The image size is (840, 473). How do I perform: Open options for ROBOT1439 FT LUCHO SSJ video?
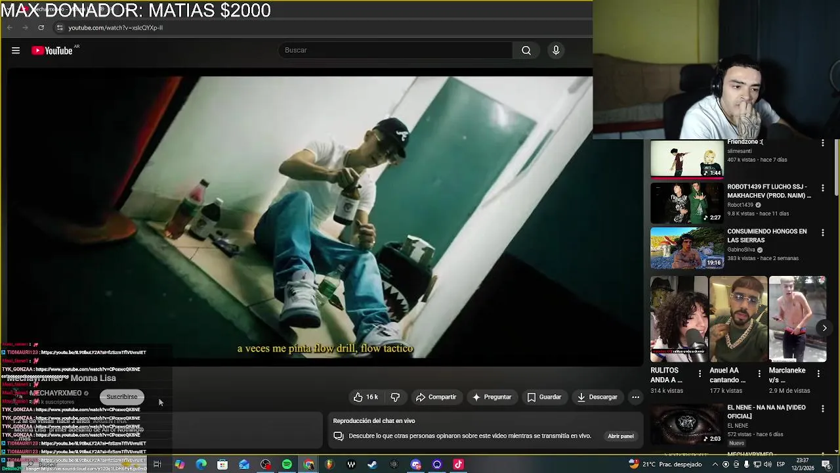(x=823, y=188)
